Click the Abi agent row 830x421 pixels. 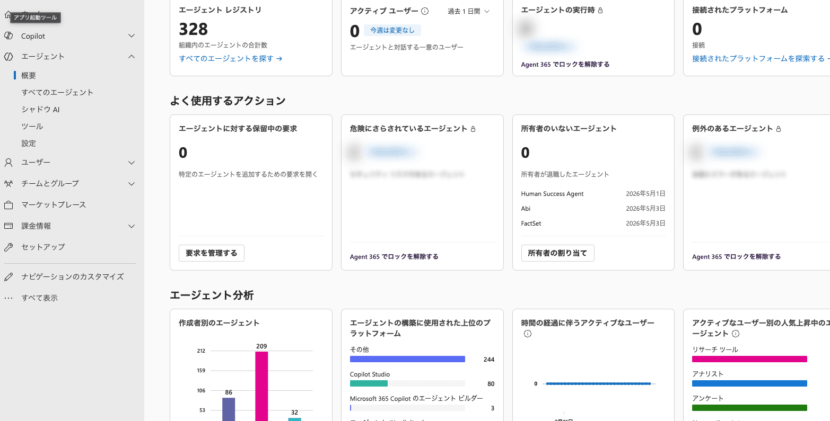click(593, 209)
